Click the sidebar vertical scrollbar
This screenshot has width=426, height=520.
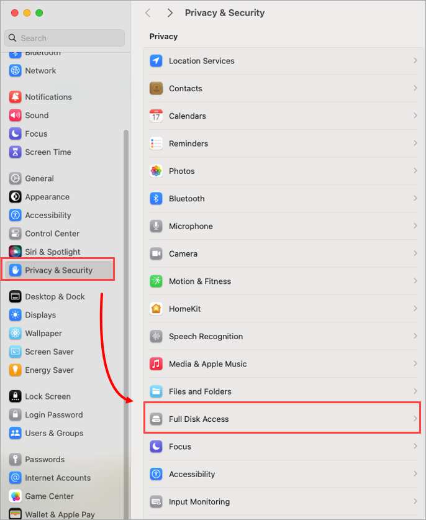(126, 324)
